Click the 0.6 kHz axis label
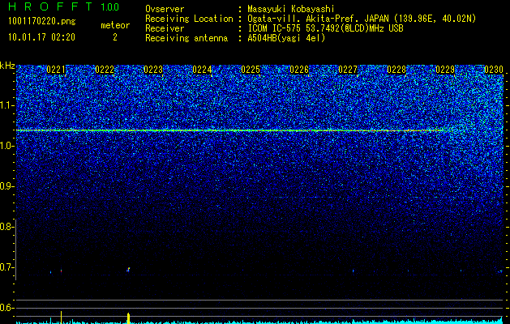The image size is (510, 324). [6, 308]
